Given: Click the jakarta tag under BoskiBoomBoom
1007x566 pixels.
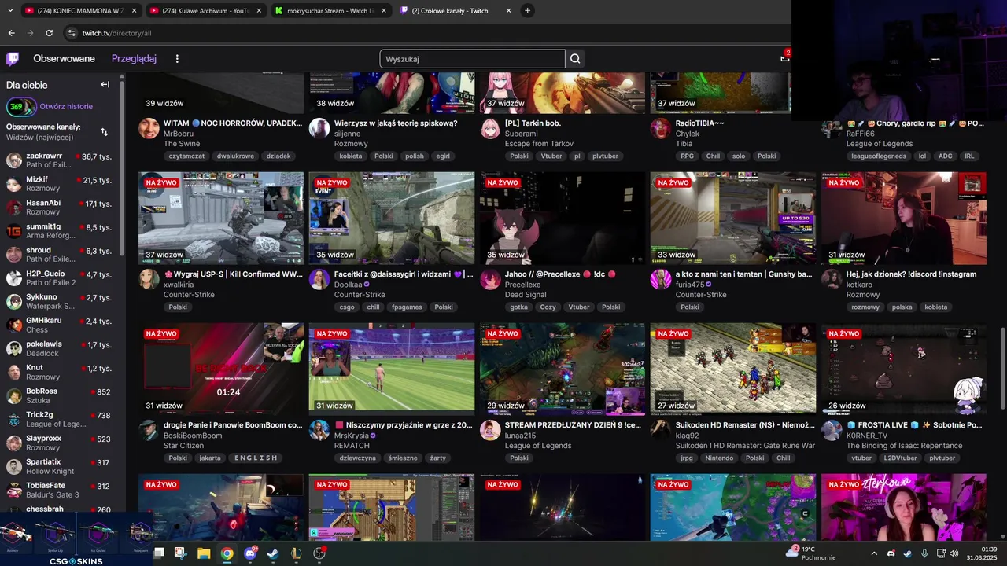Looking at the screenshot, I should tap(210, 458).
